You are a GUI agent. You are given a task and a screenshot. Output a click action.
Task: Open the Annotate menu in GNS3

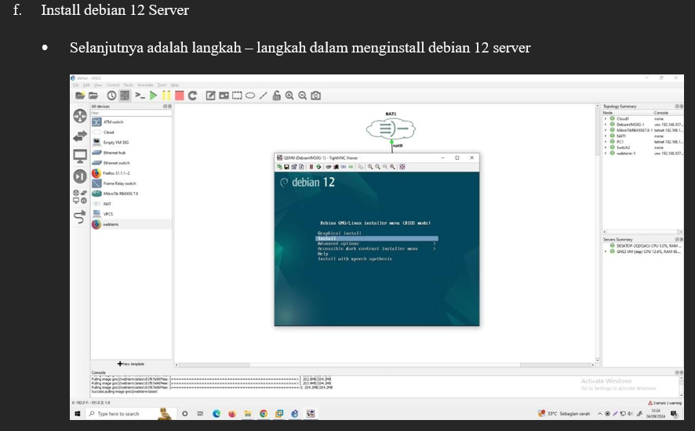(x=145, y=85)
